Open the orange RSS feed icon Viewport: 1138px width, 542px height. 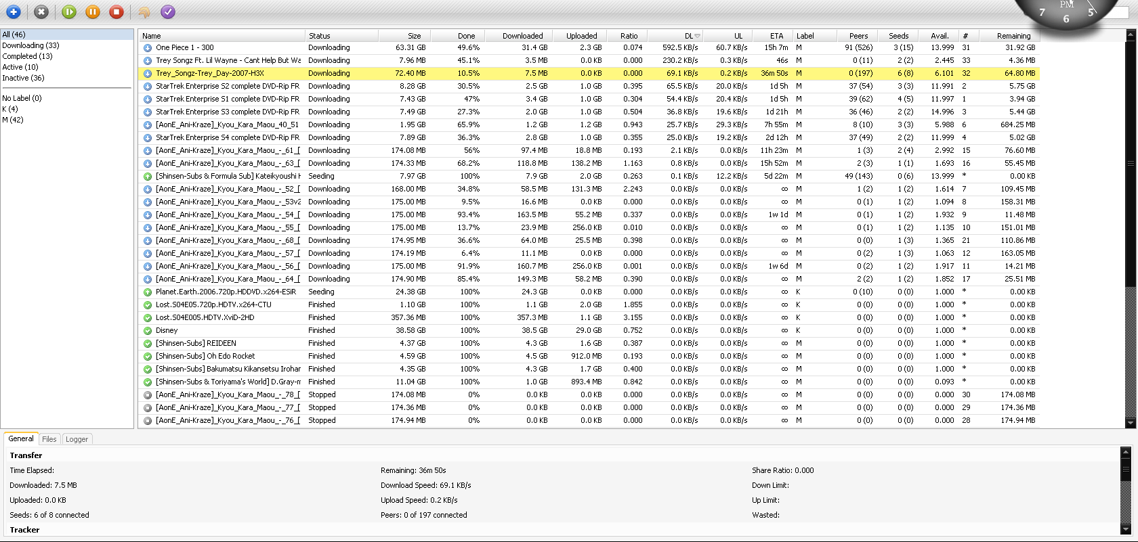[144, 12]
